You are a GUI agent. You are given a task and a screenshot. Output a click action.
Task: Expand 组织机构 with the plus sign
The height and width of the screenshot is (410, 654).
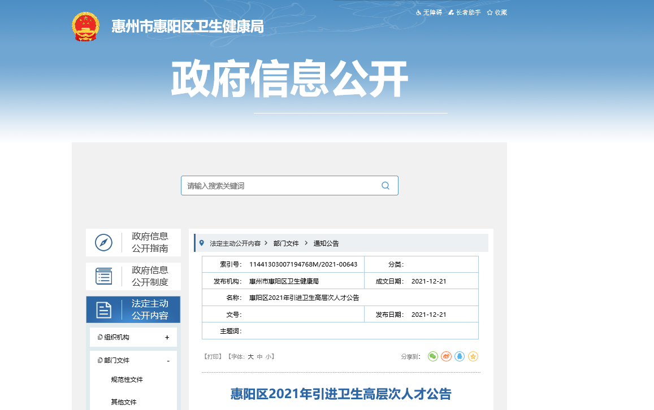tap(167, 337)
